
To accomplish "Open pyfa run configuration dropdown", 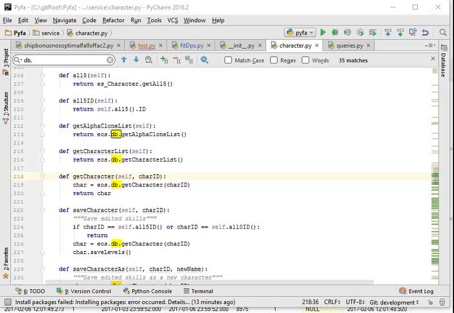I will 300,32.
